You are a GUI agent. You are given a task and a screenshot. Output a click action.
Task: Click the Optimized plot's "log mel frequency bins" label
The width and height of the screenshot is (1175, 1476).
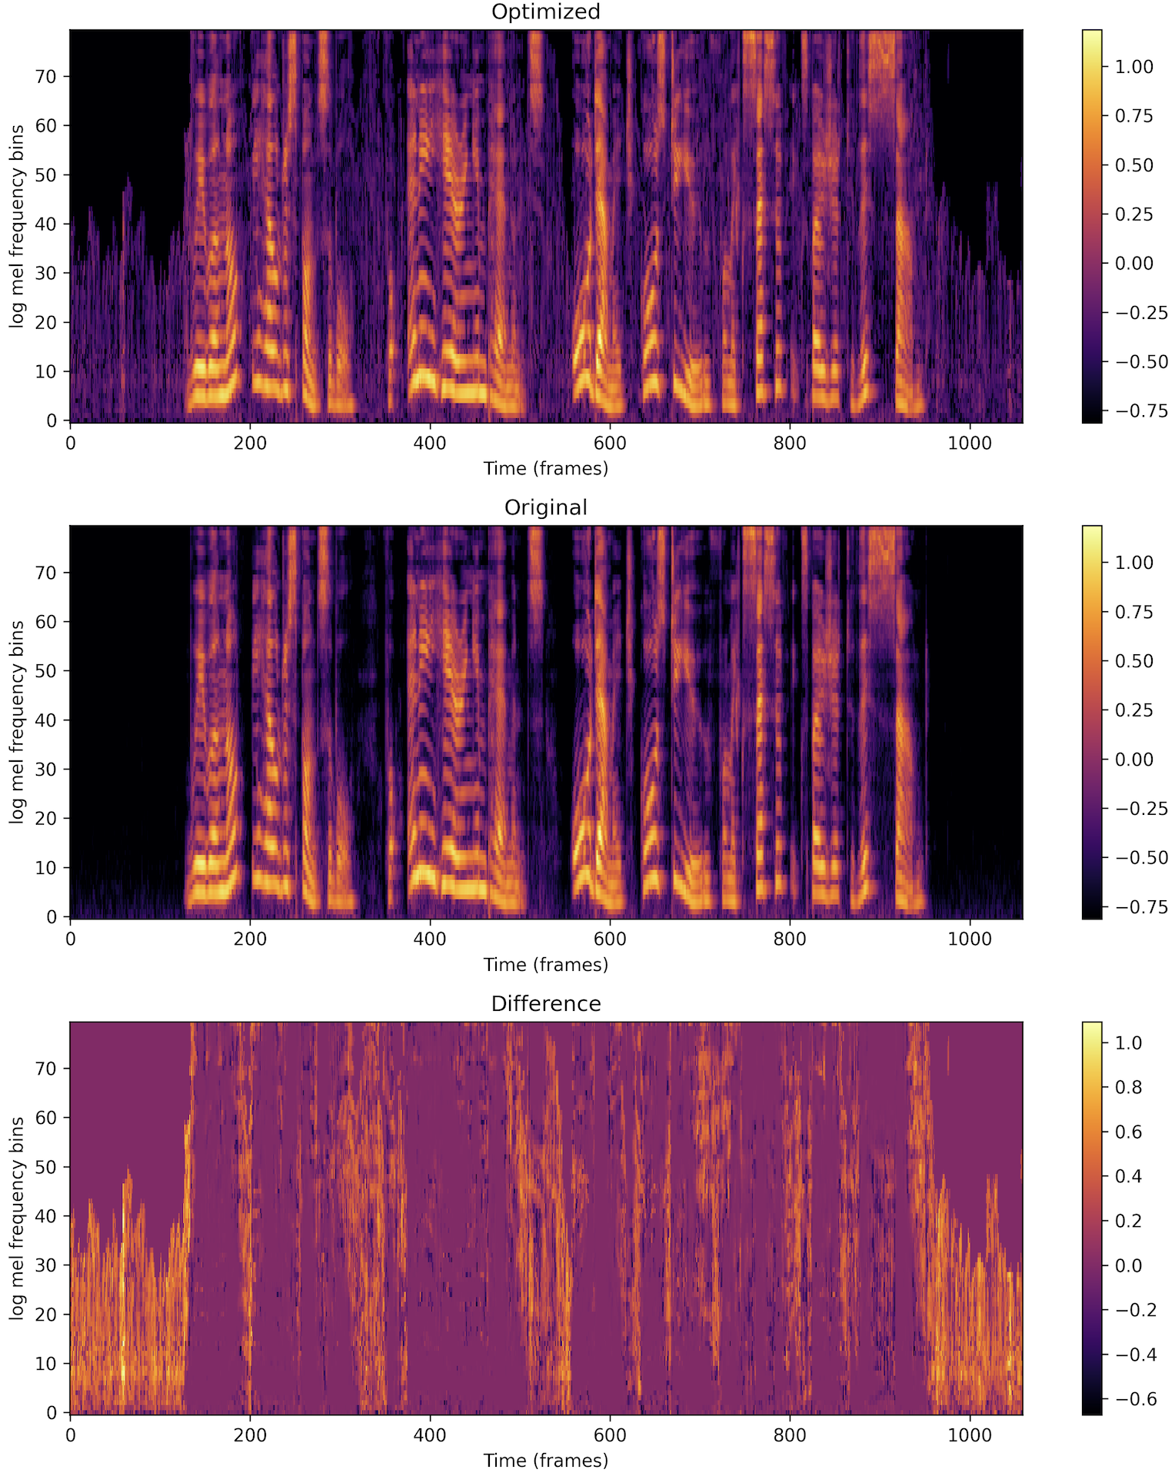[17, 226]
